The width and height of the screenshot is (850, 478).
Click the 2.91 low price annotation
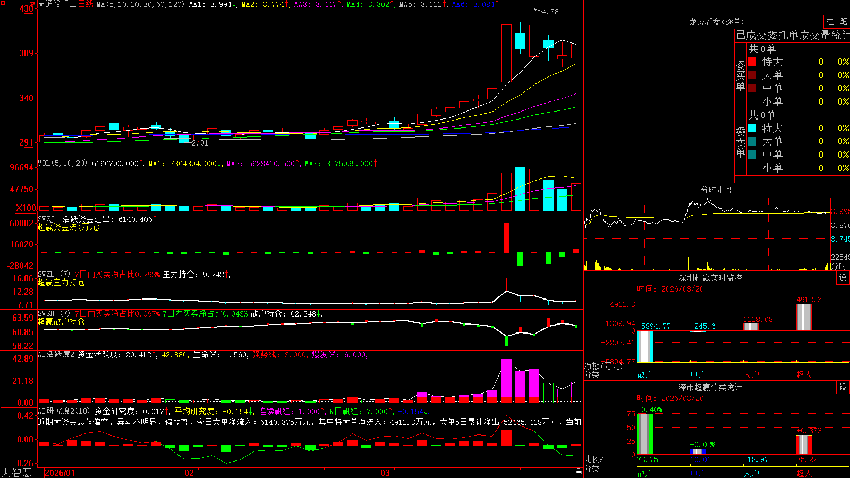pos(200,143)
